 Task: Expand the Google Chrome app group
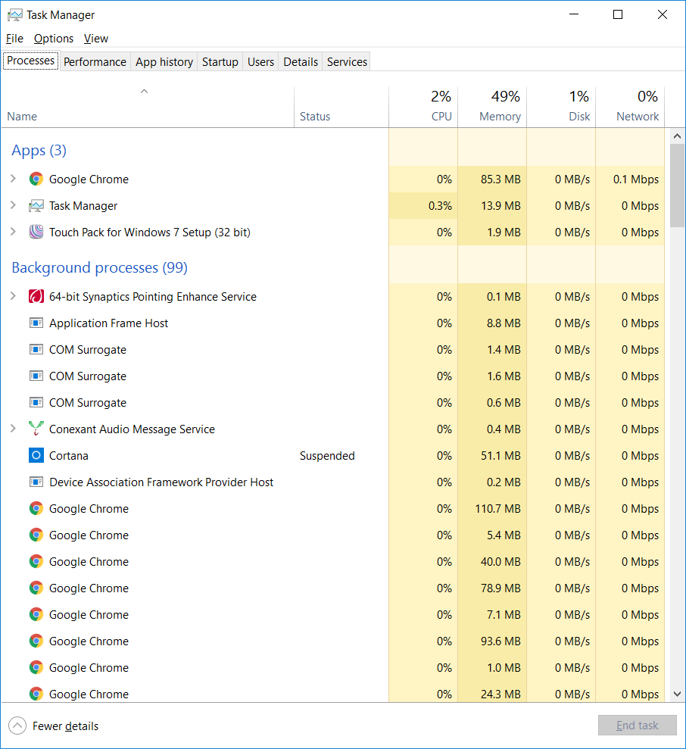(x=14, y=179)
